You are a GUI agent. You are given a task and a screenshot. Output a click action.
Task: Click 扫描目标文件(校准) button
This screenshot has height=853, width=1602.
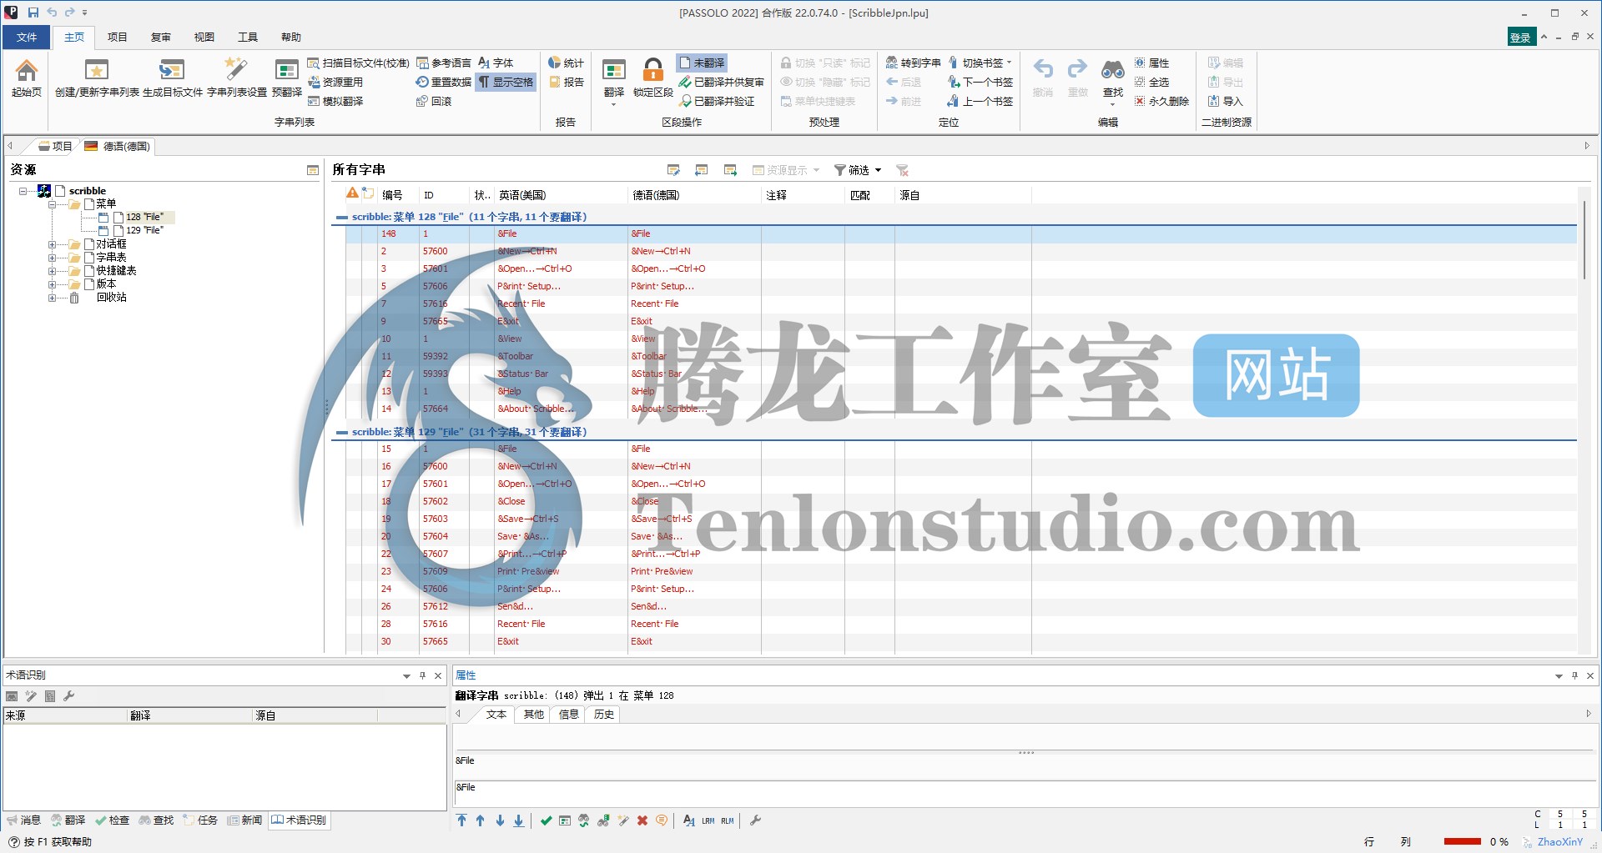coord(358,63)
